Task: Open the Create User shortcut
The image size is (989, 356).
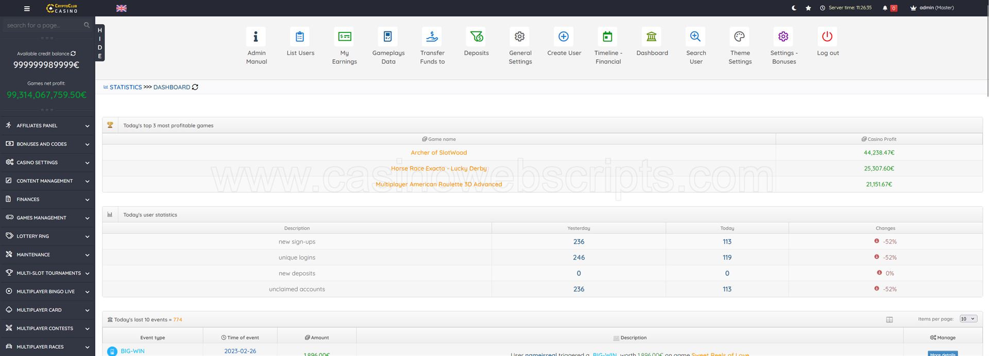Action: pyautogui.click(x=564, y=42)
